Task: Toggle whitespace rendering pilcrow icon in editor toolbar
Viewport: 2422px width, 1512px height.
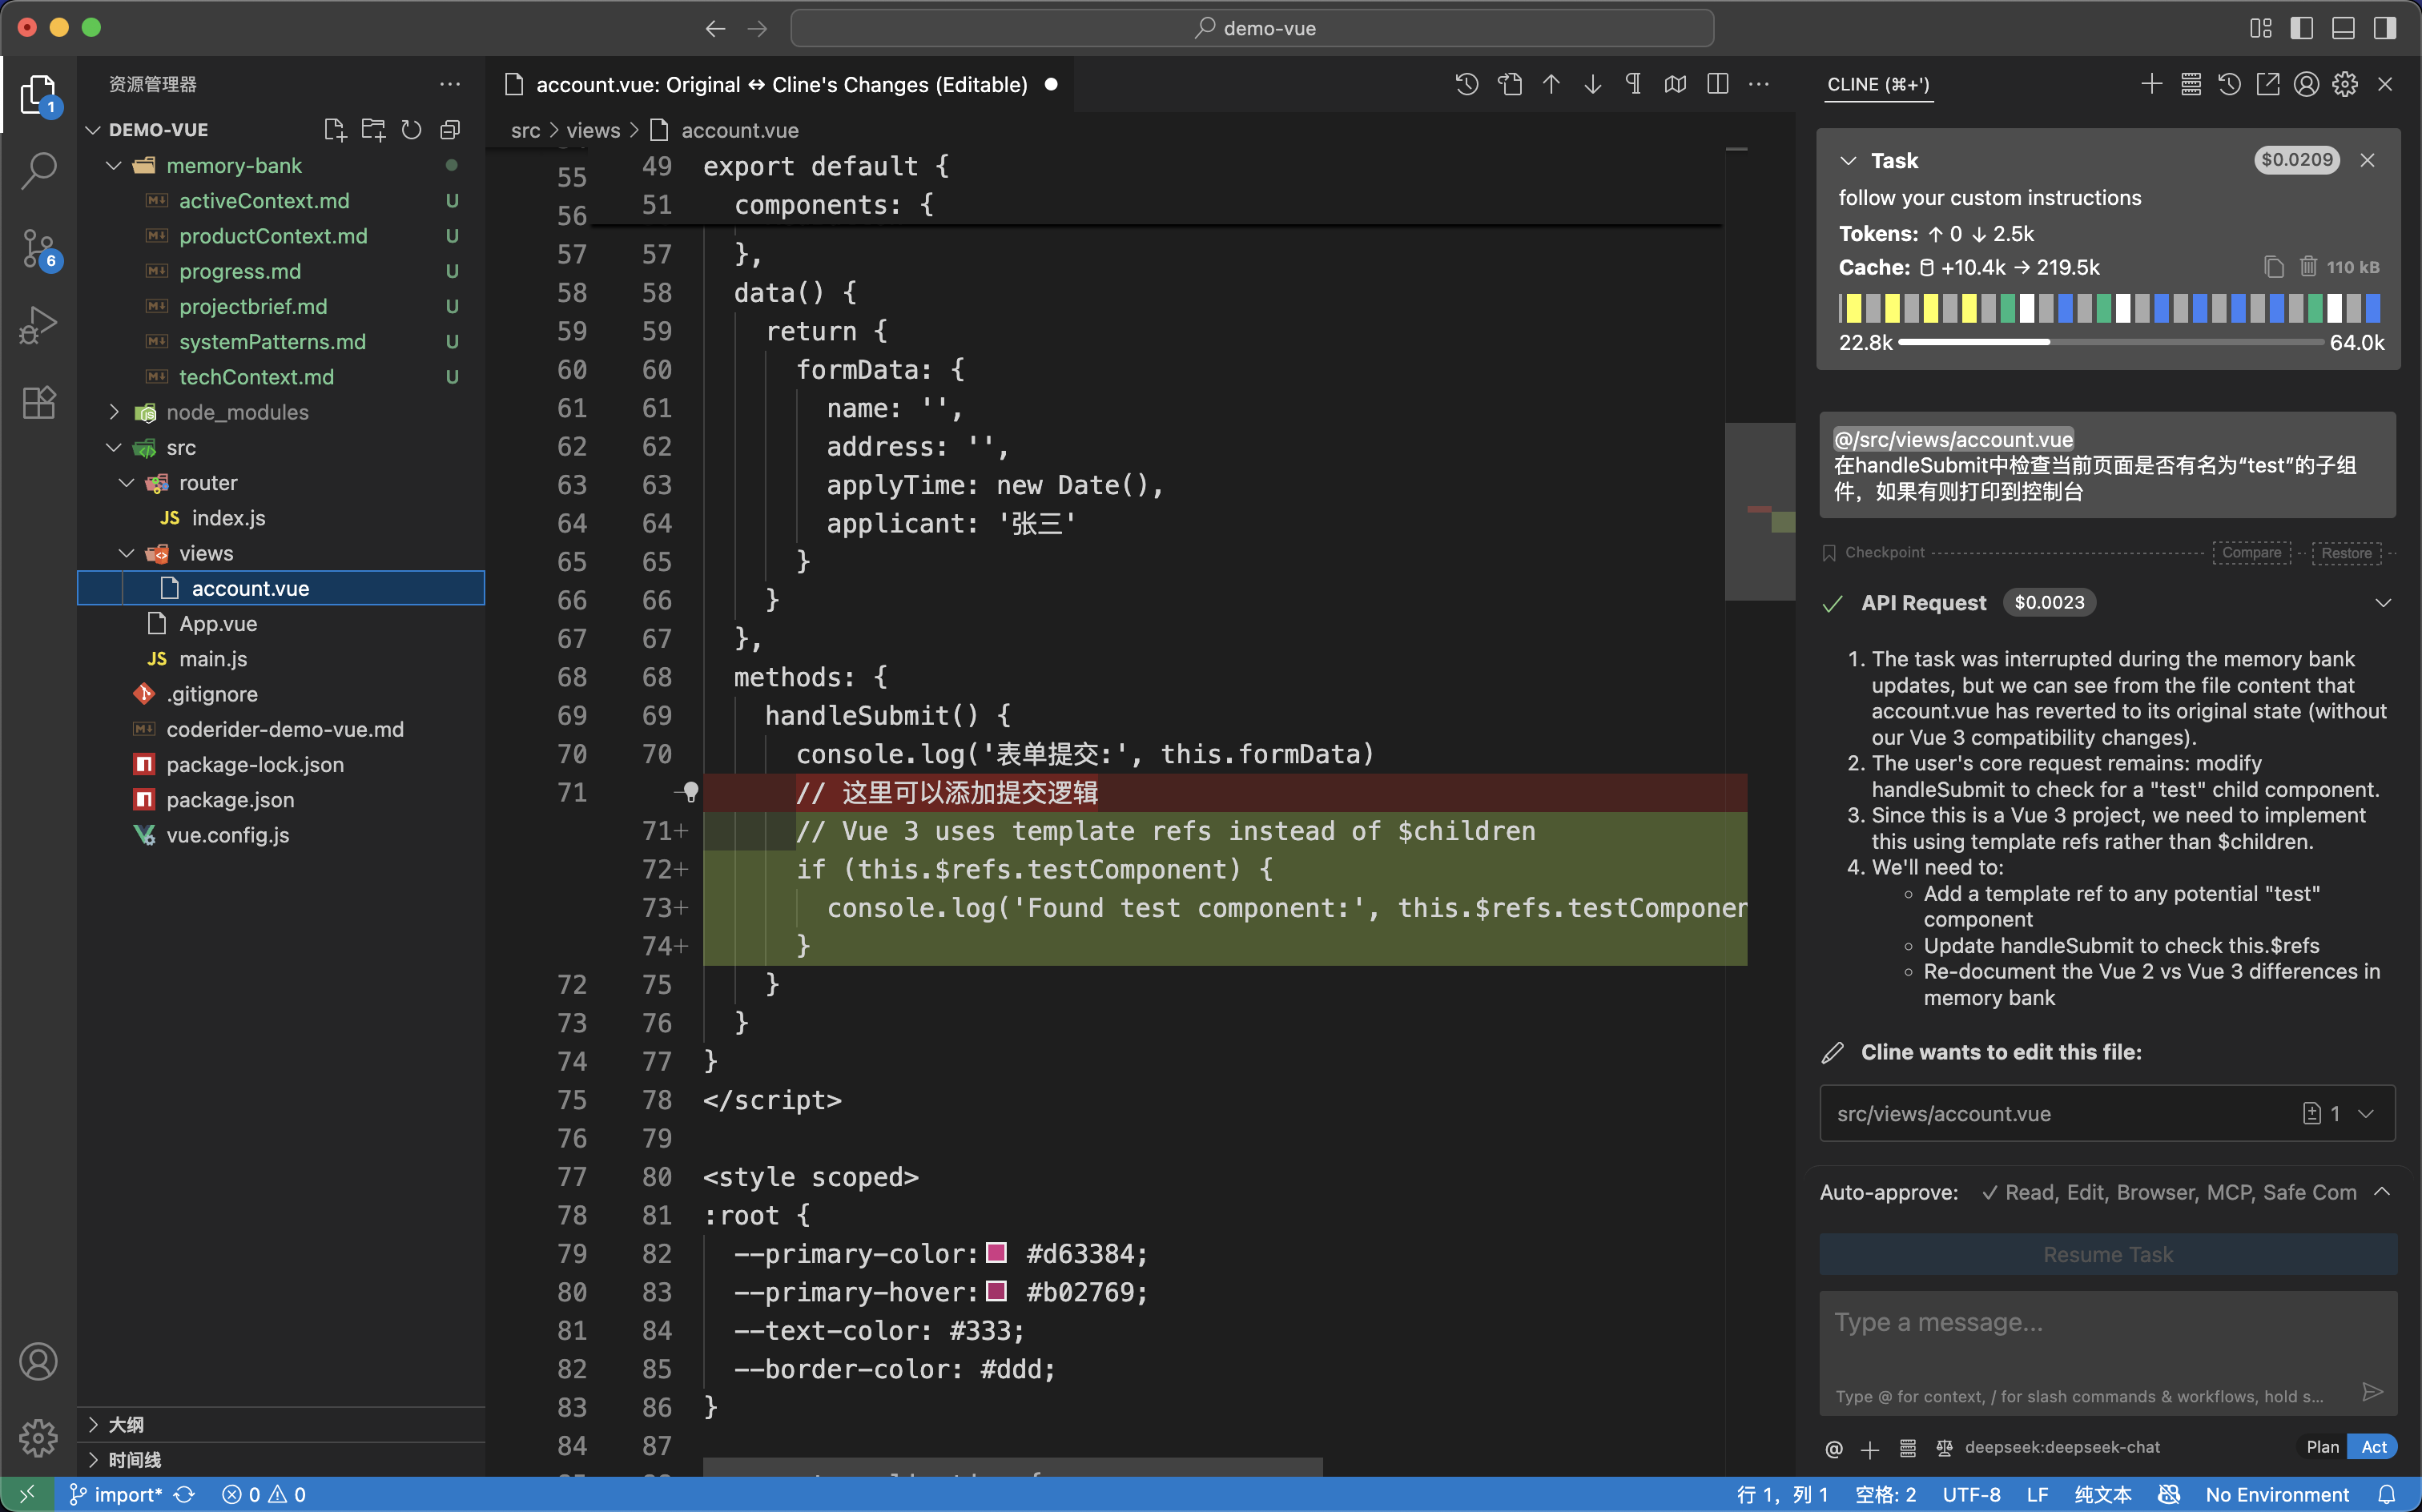Action: coord(1633,85)
